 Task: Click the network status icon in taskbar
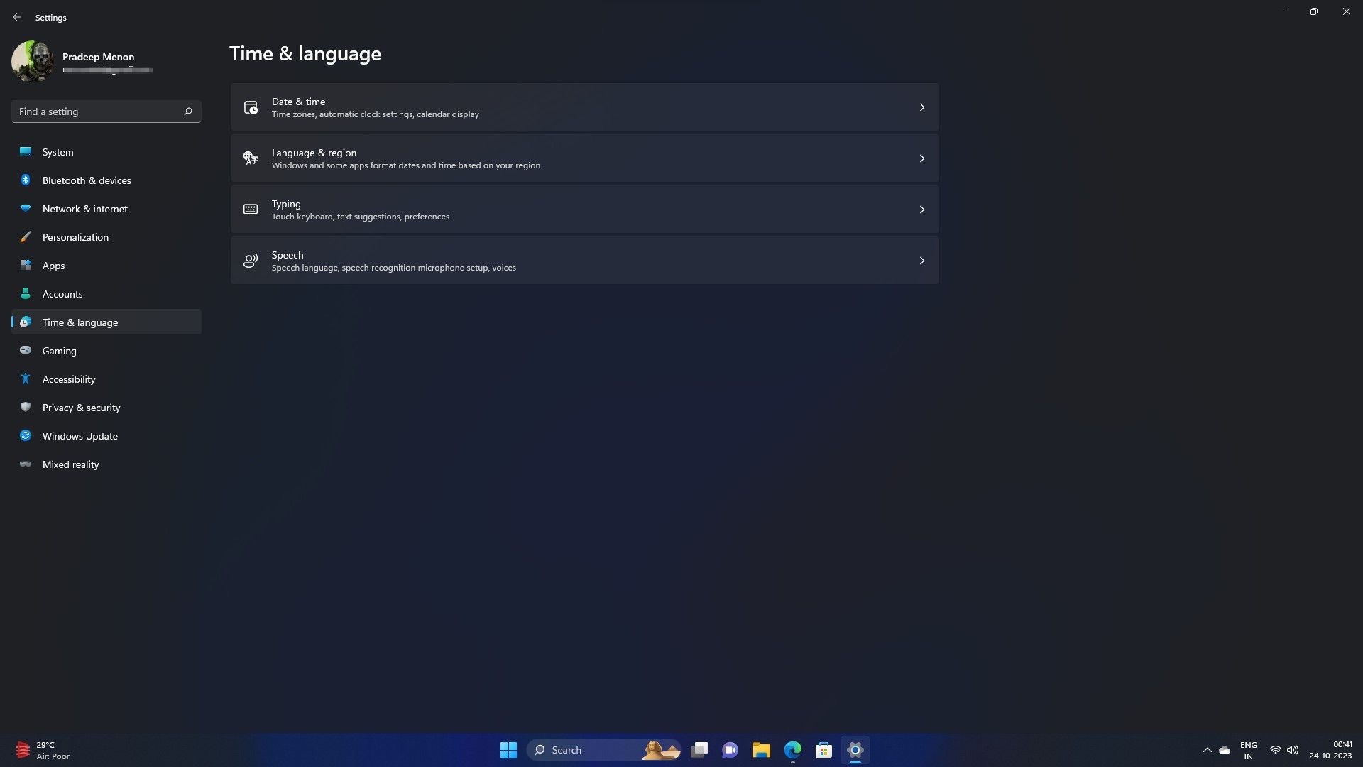pyautogui.click(x=1274, y=749)
